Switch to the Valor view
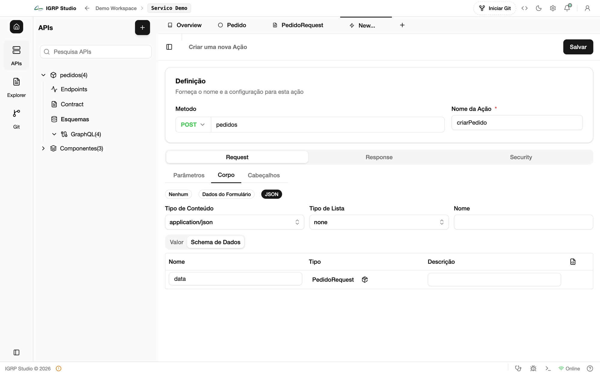This screenshot has width=600, height=375. (176, 242)
